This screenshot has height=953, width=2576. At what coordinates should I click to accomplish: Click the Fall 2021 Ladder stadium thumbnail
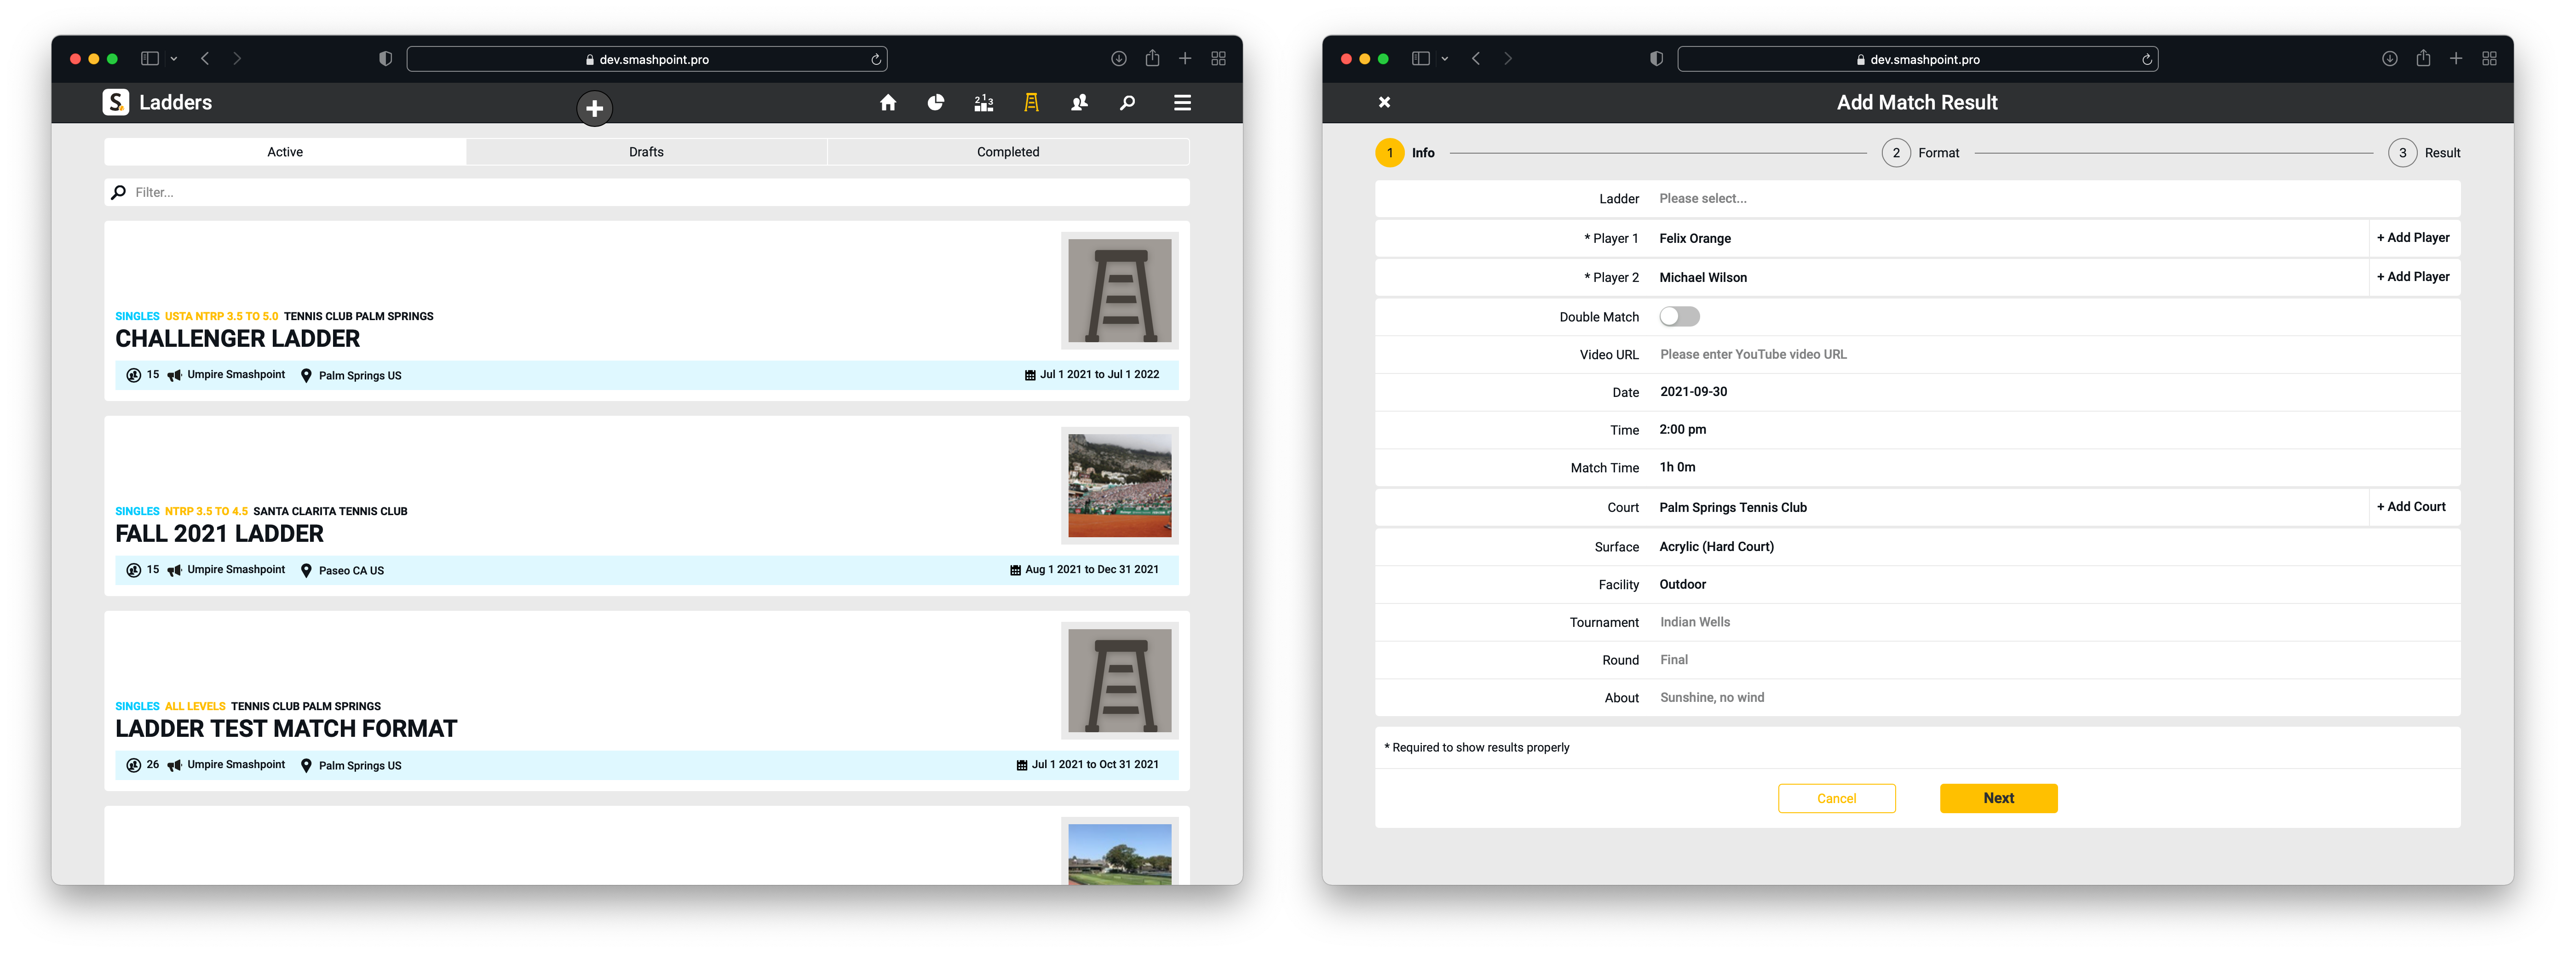click(1120, 486)
